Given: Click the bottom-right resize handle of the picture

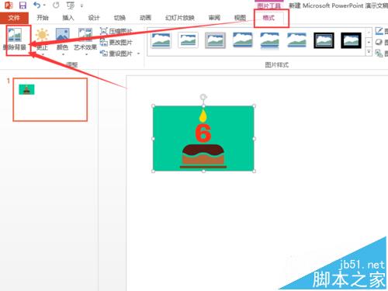Looking at the screenshot, I should 255,171.
